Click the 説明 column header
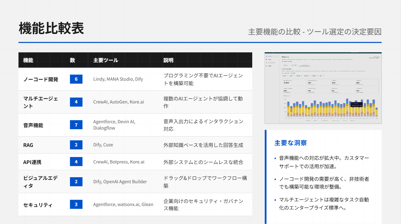 coord(168,60)
